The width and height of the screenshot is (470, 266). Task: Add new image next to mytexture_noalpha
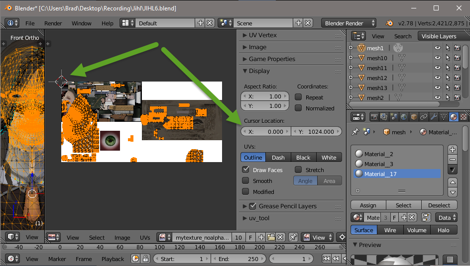(261, 237)
